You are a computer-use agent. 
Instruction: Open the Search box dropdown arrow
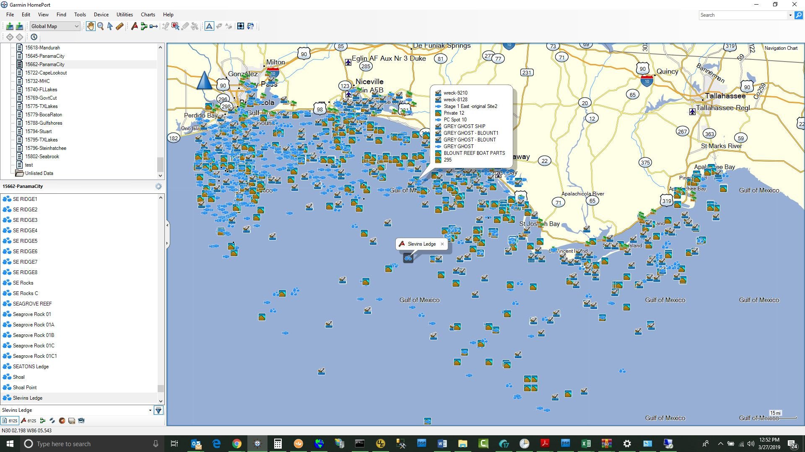tap(790, 15)
